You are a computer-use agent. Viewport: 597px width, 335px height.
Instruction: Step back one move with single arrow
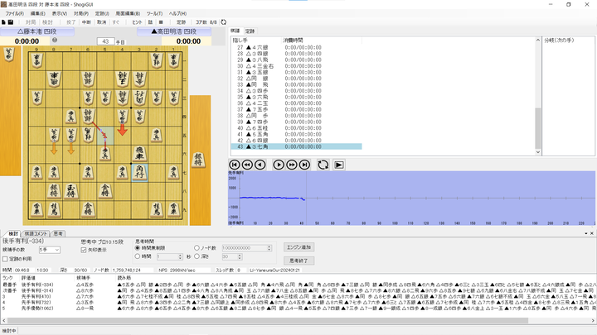tap(260, 165)
